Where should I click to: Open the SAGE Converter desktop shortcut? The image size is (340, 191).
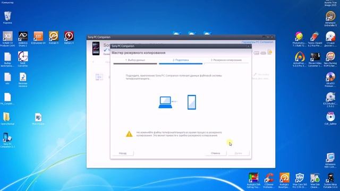coord(23,59)
